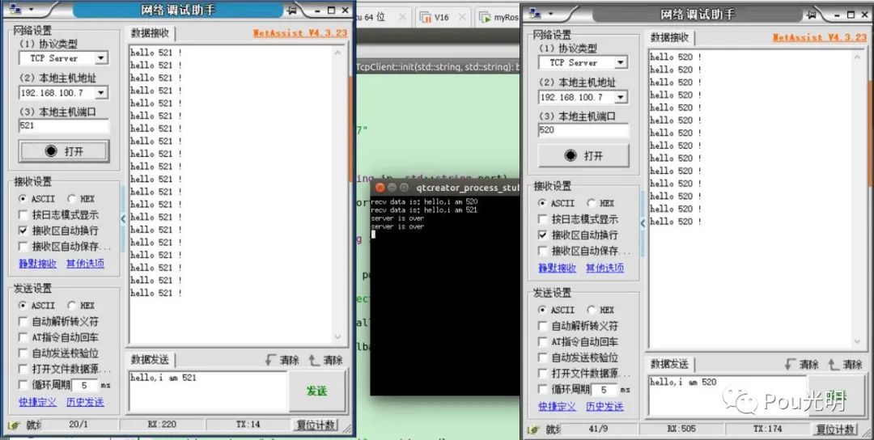
Task: Open NetAssist V4.3.23 link in right window
Action: [x=819, y=37]
